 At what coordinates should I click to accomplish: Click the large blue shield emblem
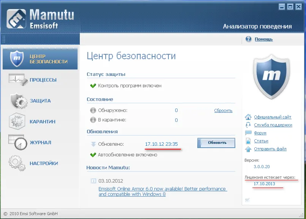tap(271, 76)
